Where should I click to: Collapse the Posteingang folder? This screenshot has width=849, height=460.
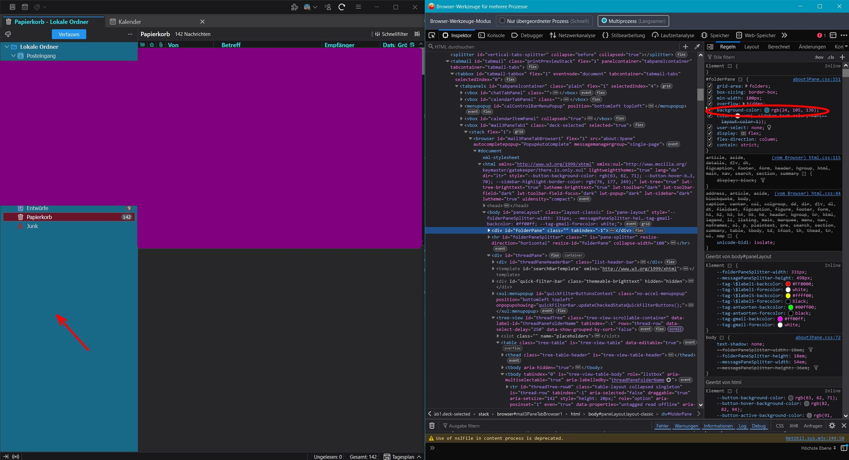(x=13, y=56)
